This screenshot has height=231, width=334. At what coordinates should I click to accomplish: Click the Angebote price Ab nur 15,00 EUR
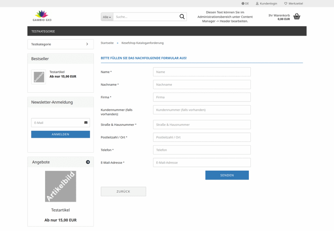coord(60,220)
